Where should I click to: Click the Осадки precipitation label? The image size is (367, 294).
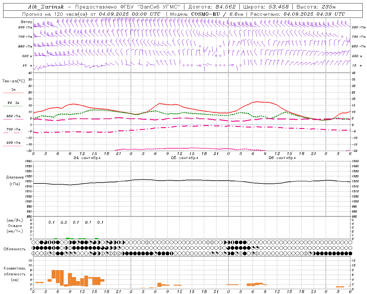tap(15, 226)
